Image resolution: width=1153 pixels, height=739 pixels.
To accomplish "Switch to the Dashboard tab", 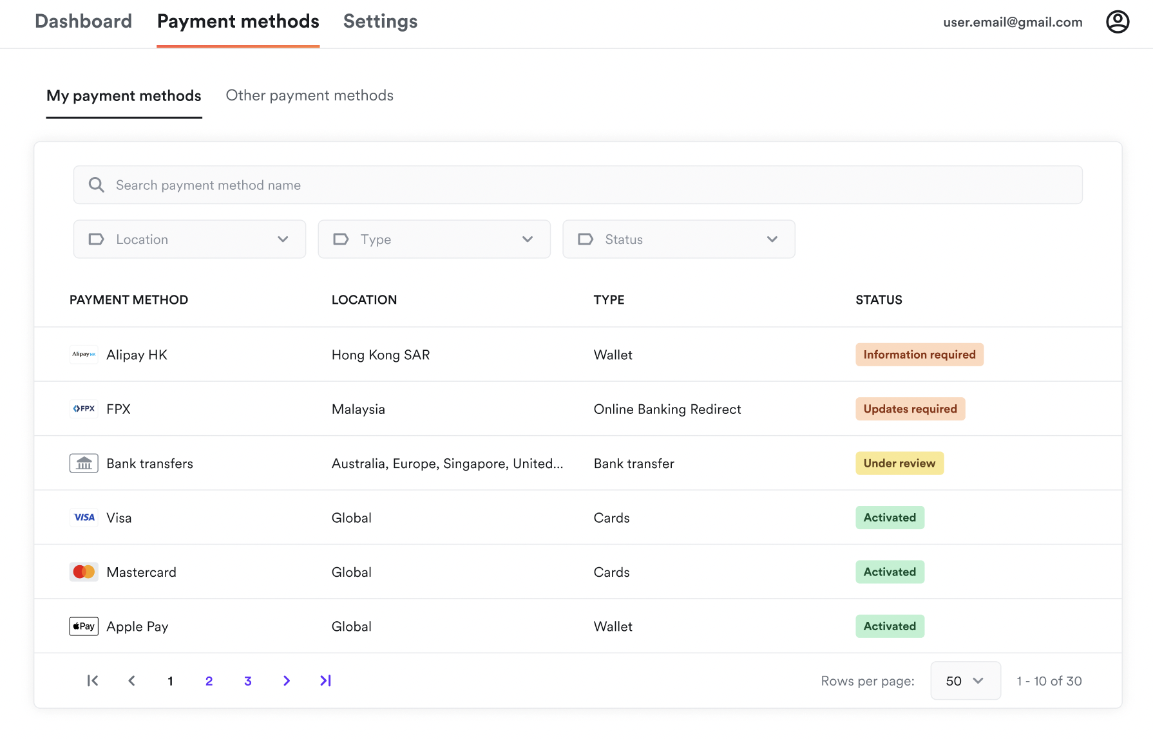I will tap(83, 22).
